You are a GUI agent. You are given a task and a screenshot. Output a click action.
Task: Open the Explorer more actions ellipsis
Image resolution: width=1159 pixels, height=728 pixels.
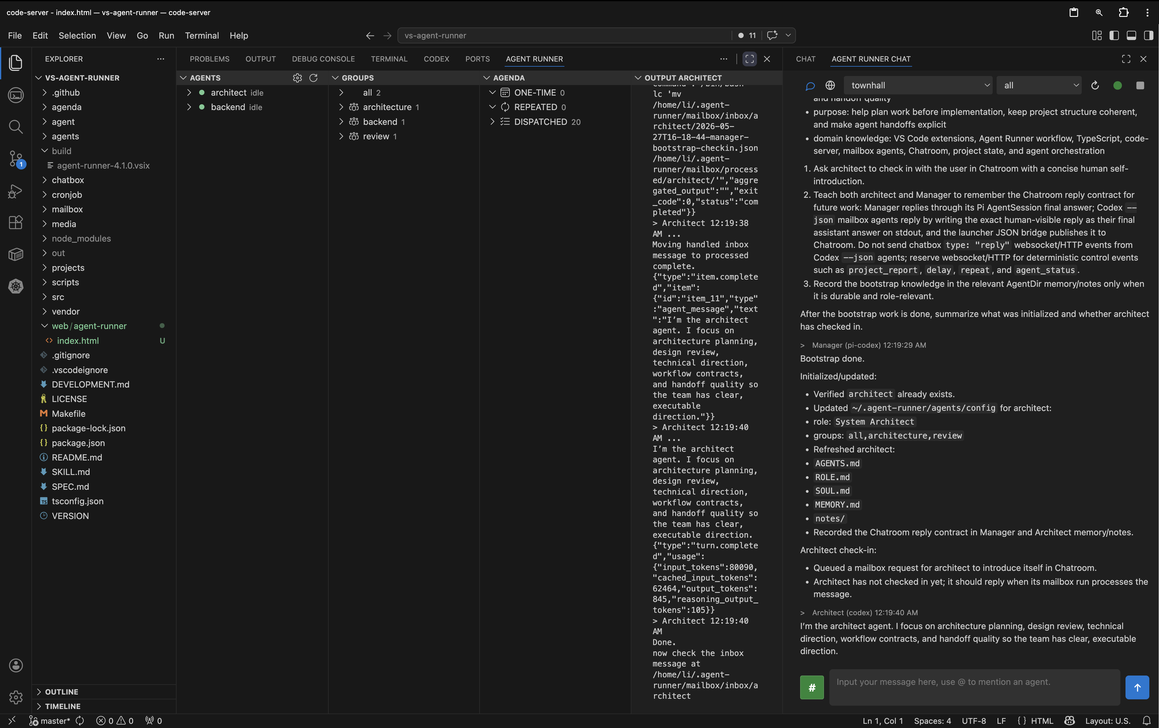(161, 59)
